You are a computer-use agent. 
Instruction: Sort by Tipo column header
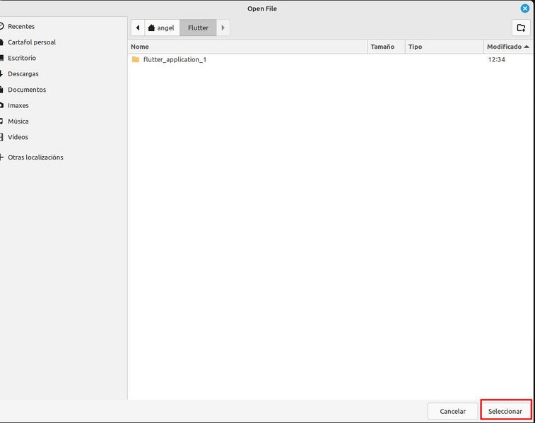click(445, 47)
